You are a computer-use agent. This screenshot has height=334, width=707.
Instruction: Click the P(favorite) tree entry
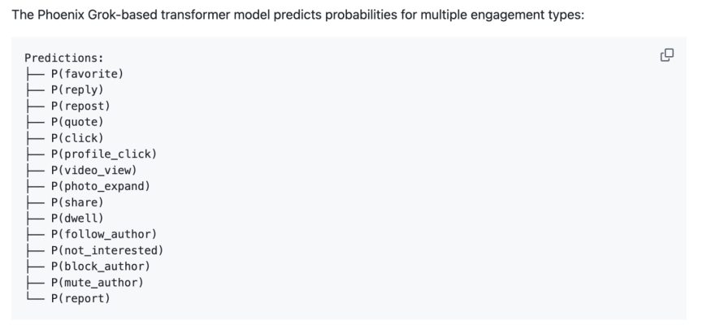pyautogui.click(x=87, y=74)
